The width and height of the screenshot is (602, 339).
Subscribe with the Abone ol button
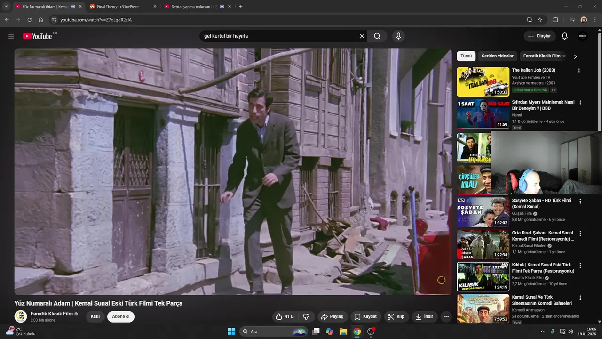[x=121, y=316]
